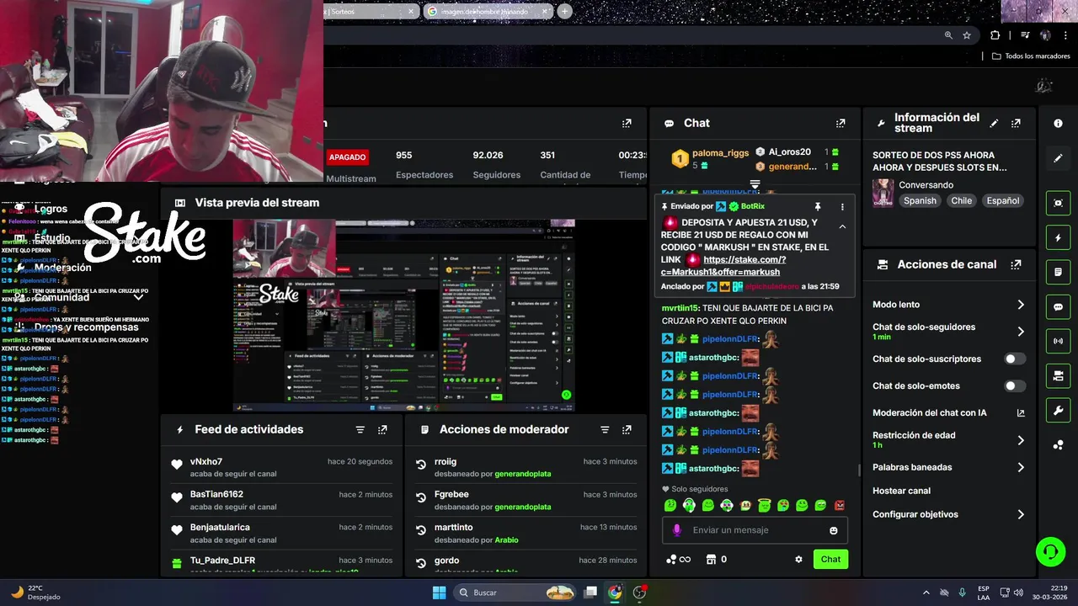Open Moderación del chat con IA

point(948,412)
